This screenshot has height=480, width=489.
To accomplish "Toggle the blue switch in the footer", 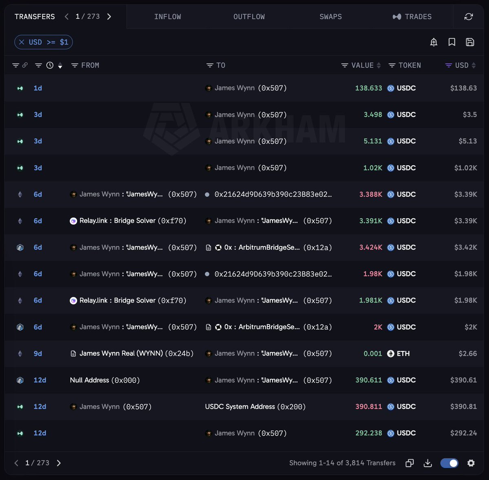I will coord(449,463).
